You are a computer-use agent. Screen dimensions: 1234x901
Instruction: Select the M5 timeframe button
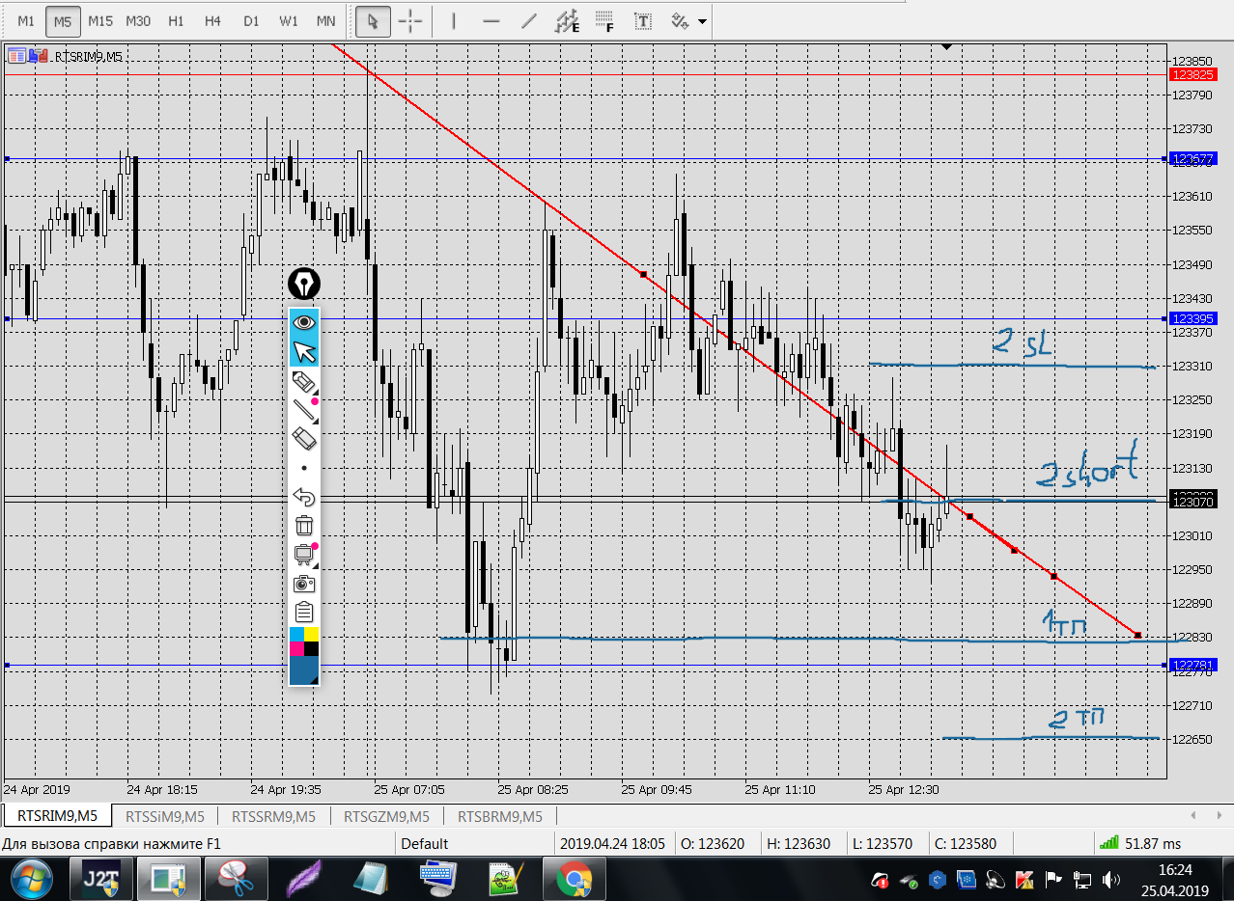[x=64, y=20]
